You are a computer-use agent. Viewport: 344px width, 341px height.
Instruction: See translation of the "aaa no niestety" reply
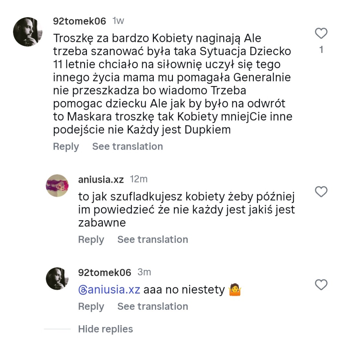coord(153,307)
